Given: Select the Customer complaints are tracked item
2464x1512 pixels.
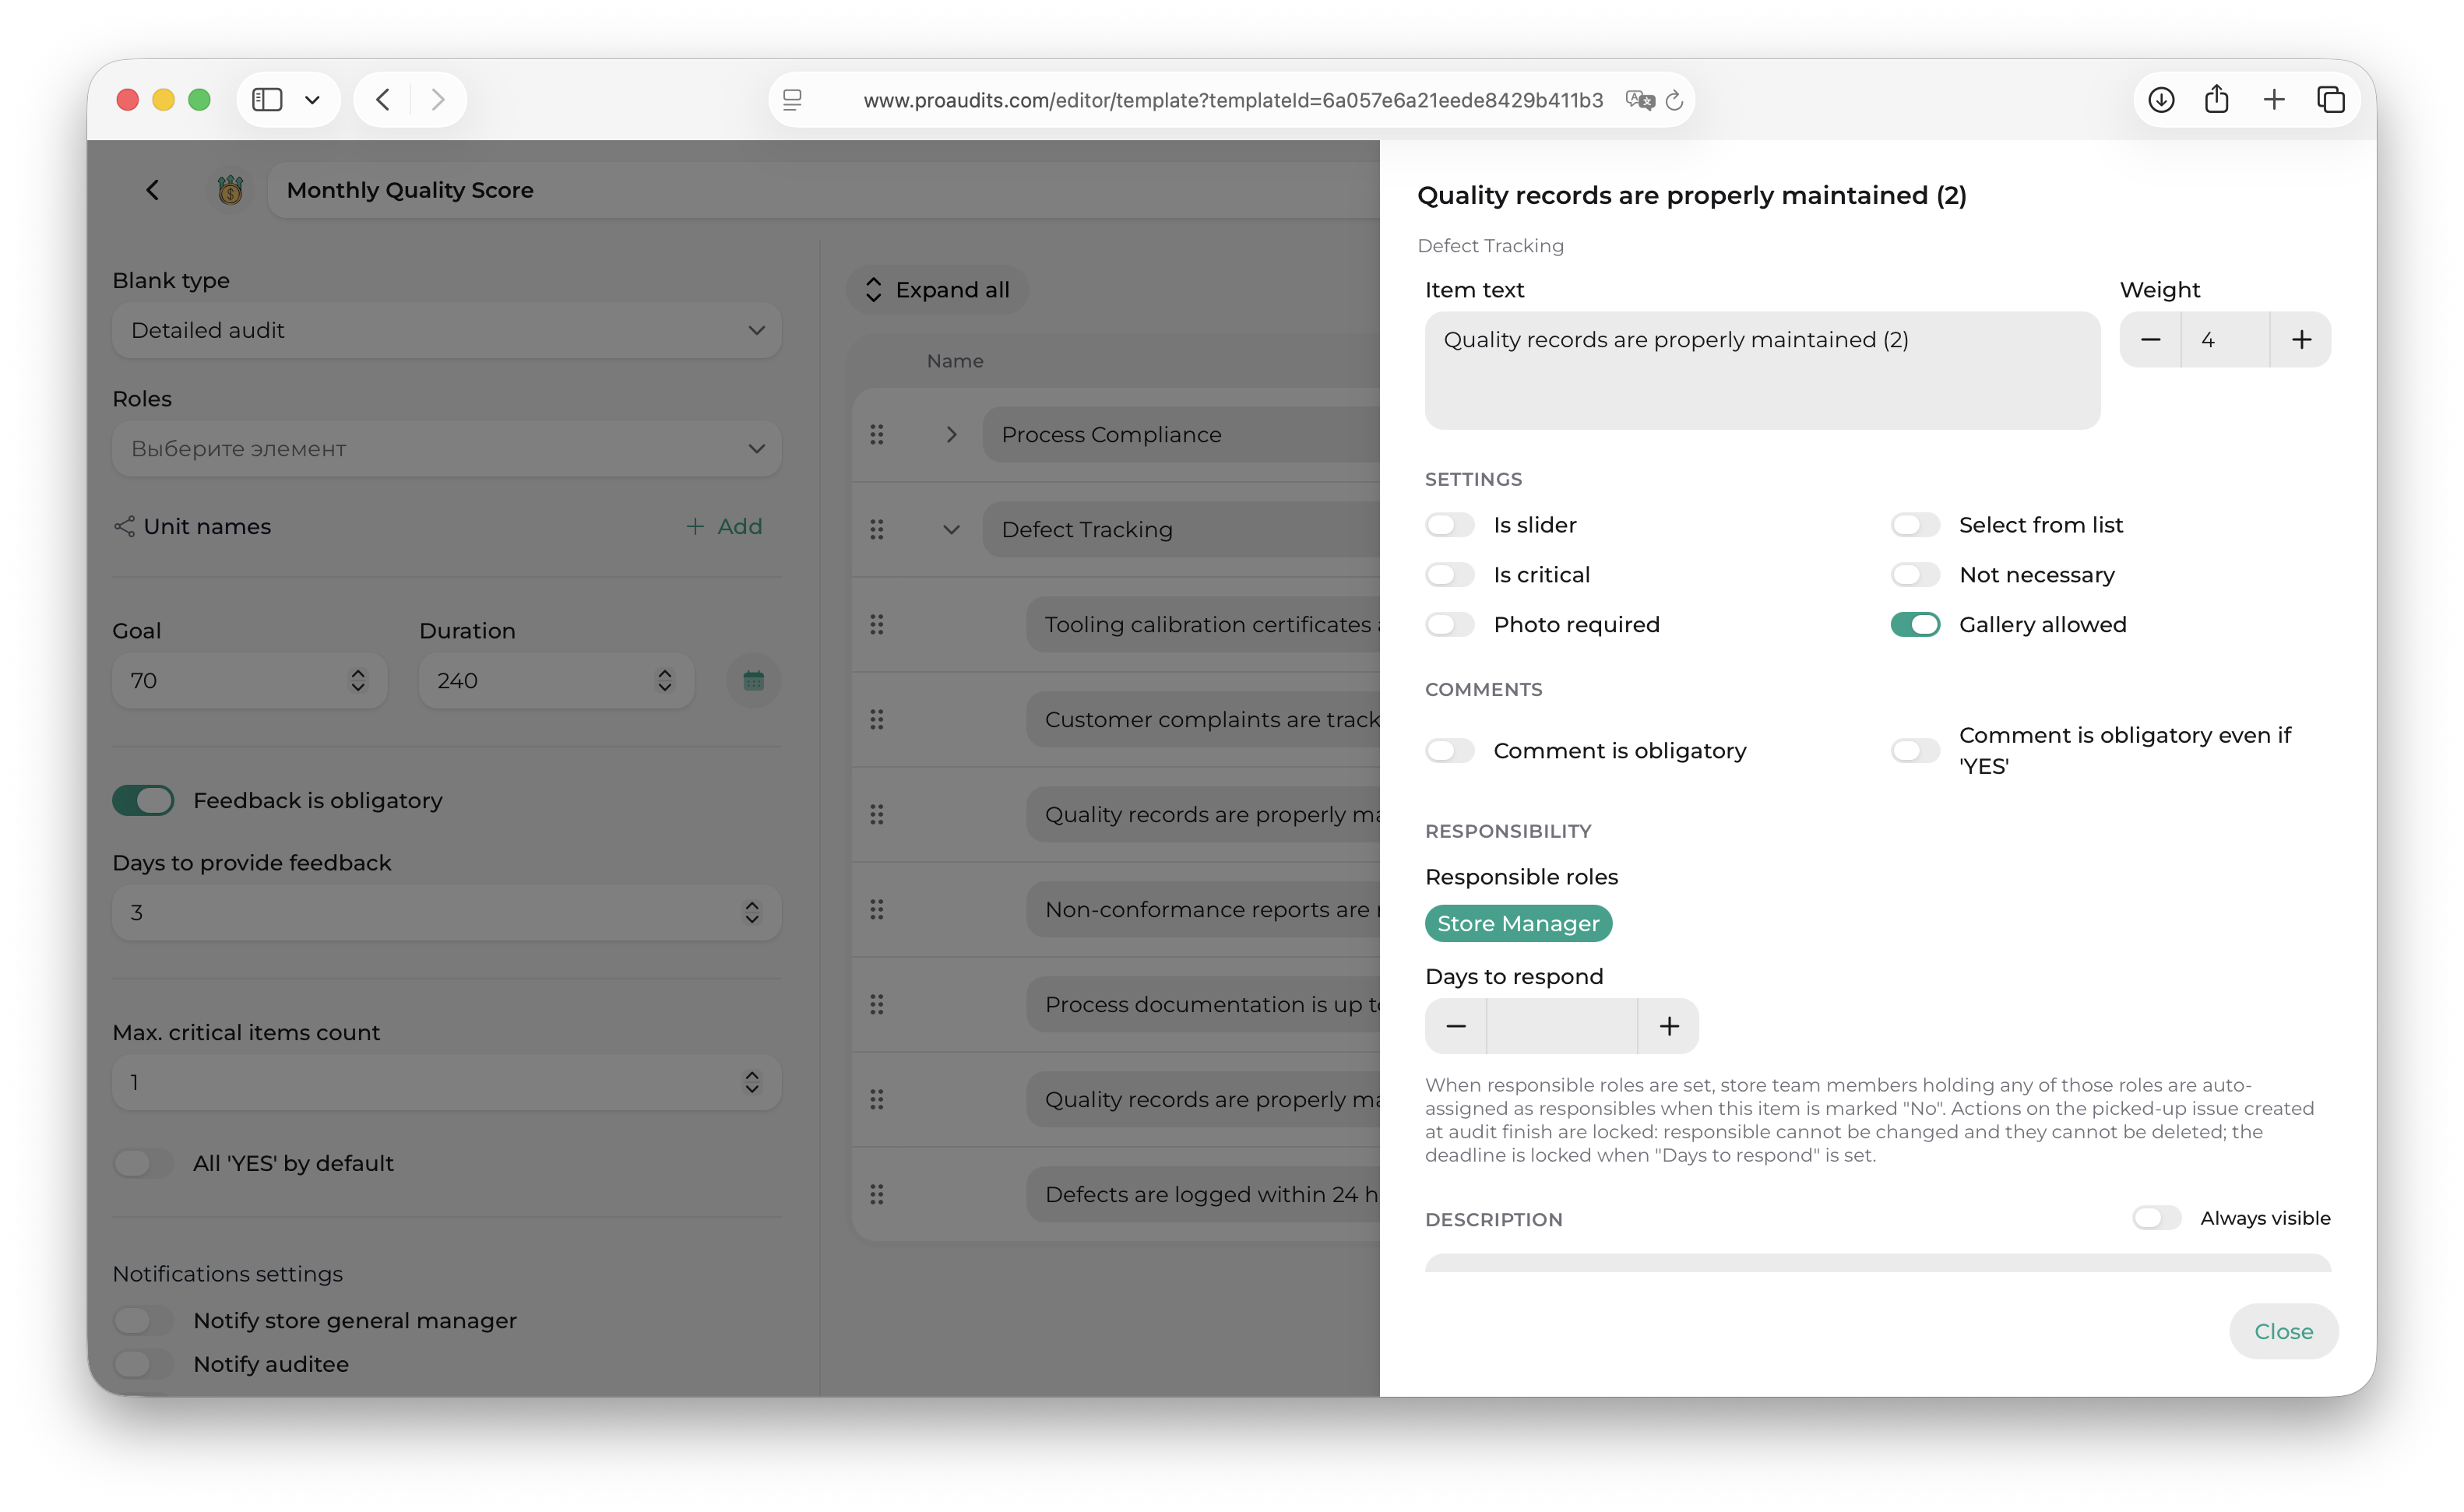Looking at the screenshot, I should click(x=1203, y=719).
